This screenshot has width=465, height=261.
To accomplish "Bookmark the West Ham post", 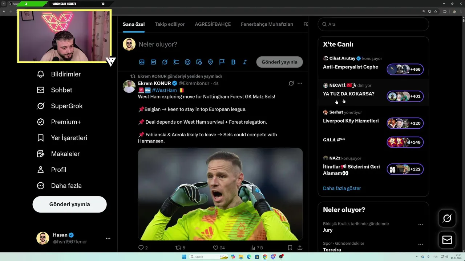I will 290,248.
